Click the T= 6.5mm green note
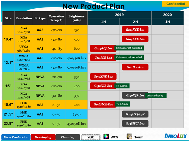The height and width of the screenshot is (142, 190). point(122,86)
